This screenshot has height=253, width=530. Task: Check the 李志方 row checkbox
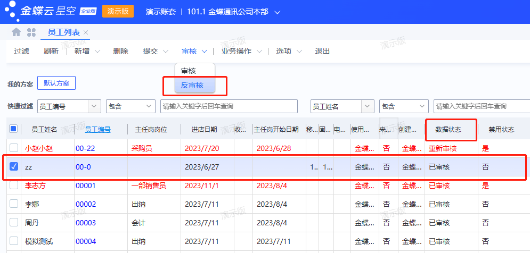[x=13, y=185]
